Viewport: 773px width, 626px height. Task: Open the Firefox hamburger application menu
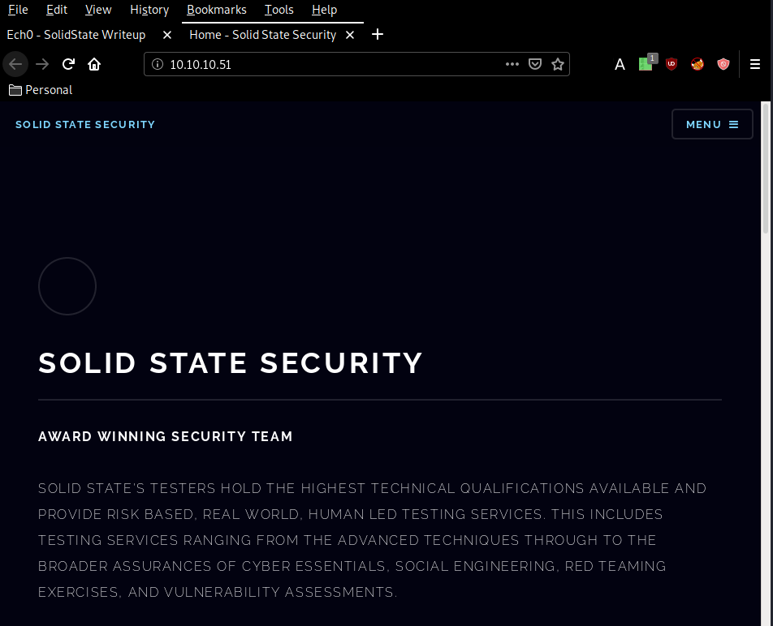pyautogui.click(x=754, y=64)
